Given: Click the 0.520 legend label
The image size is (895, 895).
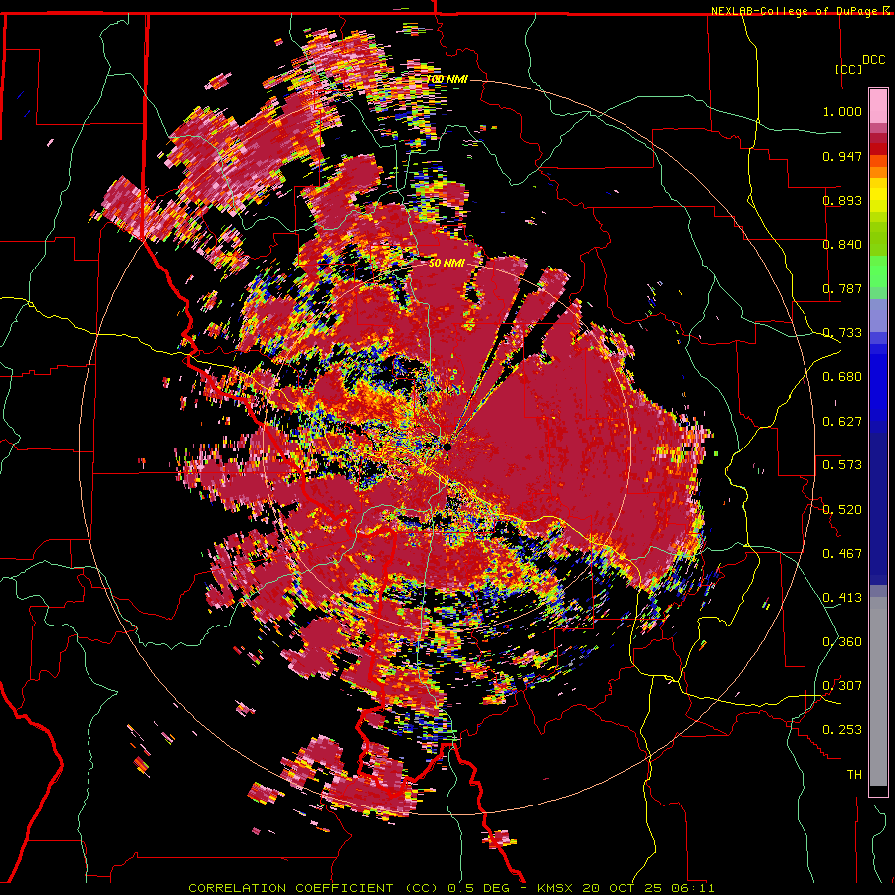Looking at the screenshot, I should click(x=842, y=510).
